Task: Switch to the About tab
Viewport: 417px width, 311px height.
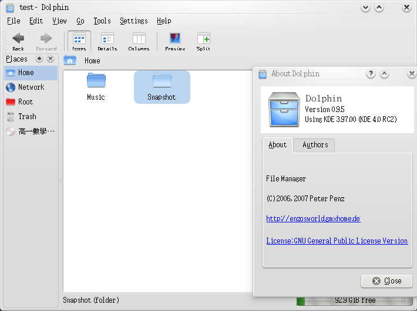Action: coord(278,145)
